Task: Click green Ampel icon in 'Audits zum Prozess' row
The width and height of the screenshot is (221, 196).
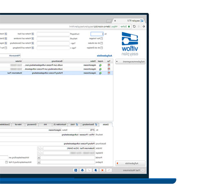Action: point(100,65)
